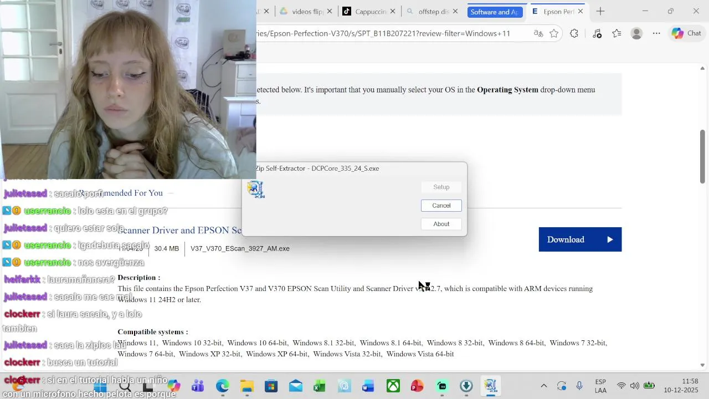The height and width of the screenshot is (399, 709).
Task: Click the V37_V370_EScan_3927_AM.exe file name
Action: 240,248
